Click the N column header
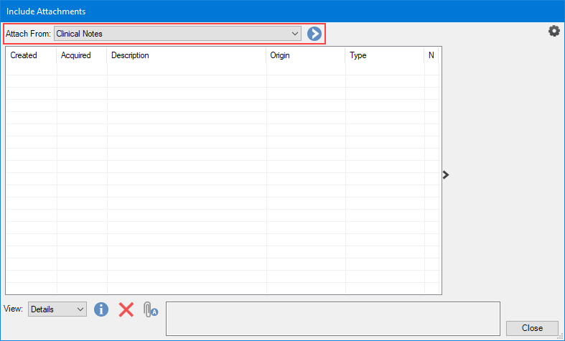Screen dimensions: 565x341 click(431, 55)
